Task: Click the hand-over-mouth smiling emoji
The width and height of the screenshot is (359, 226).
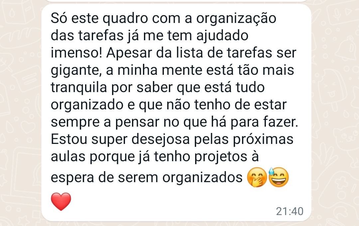Action: tap(257, 177)
